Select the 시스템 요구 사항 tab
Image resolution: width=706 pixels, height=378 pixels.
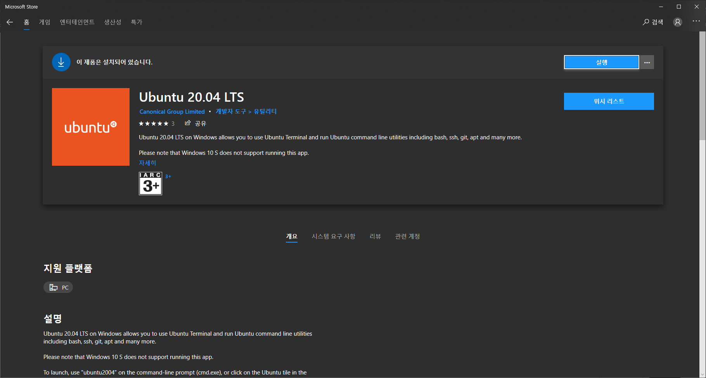pos(334,236)
